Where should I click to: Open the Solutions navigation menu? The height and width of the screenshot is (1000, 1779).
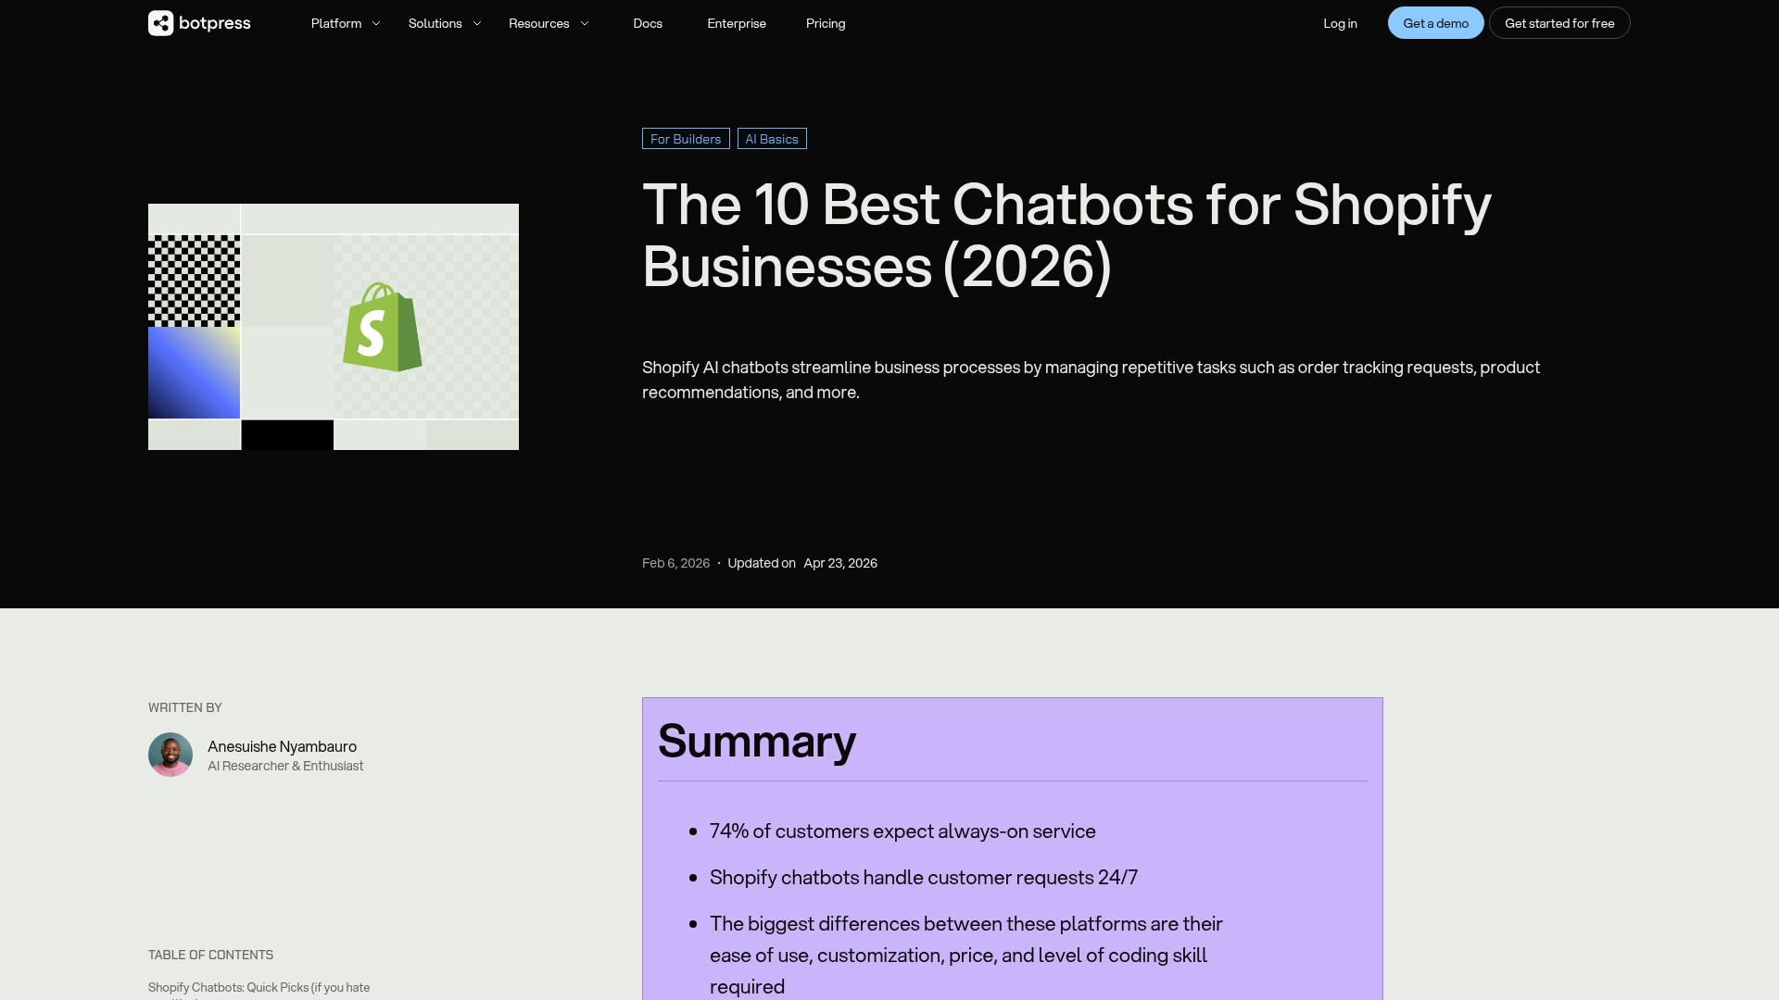pos(435,23)
